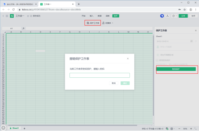Click the horizontal scrollbar of the sheet
Screen dimensions: 199x131
(x=72, y=125)
